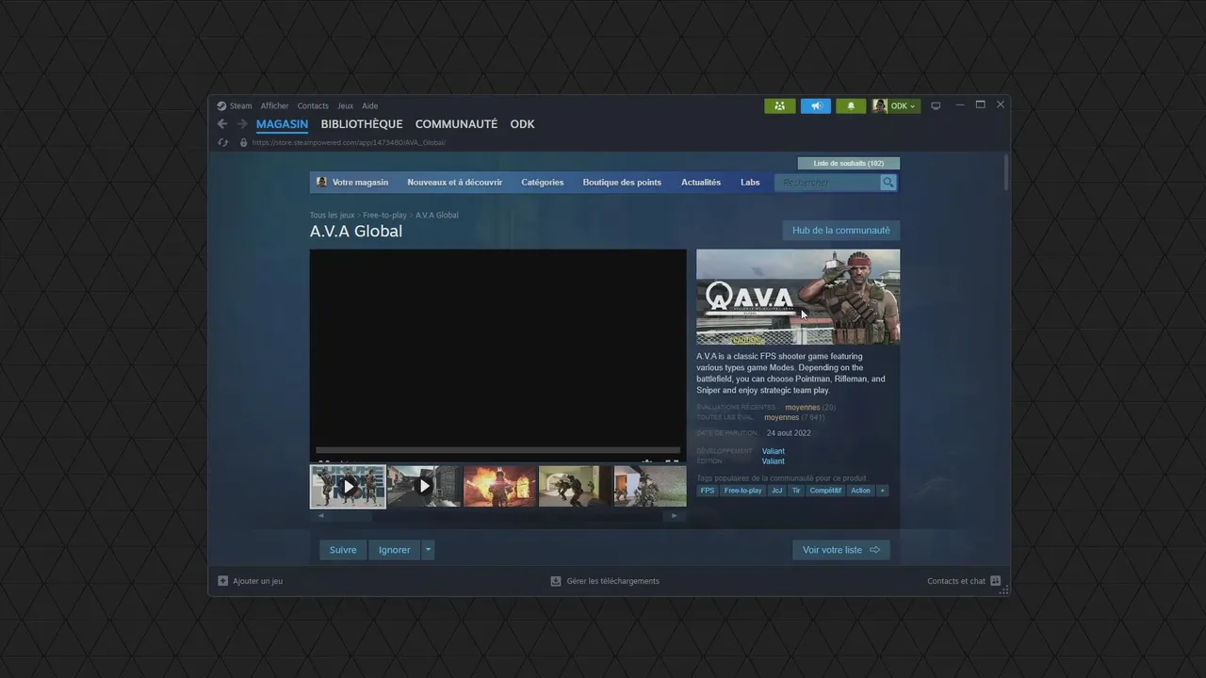The image size is (1206, 678).
Task: Click the plus icon next to Ajouter un jeu
Action: [x=223, y=581]
